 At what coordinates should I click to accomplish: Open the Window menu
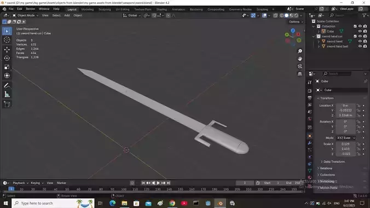[x=44, y=9]
